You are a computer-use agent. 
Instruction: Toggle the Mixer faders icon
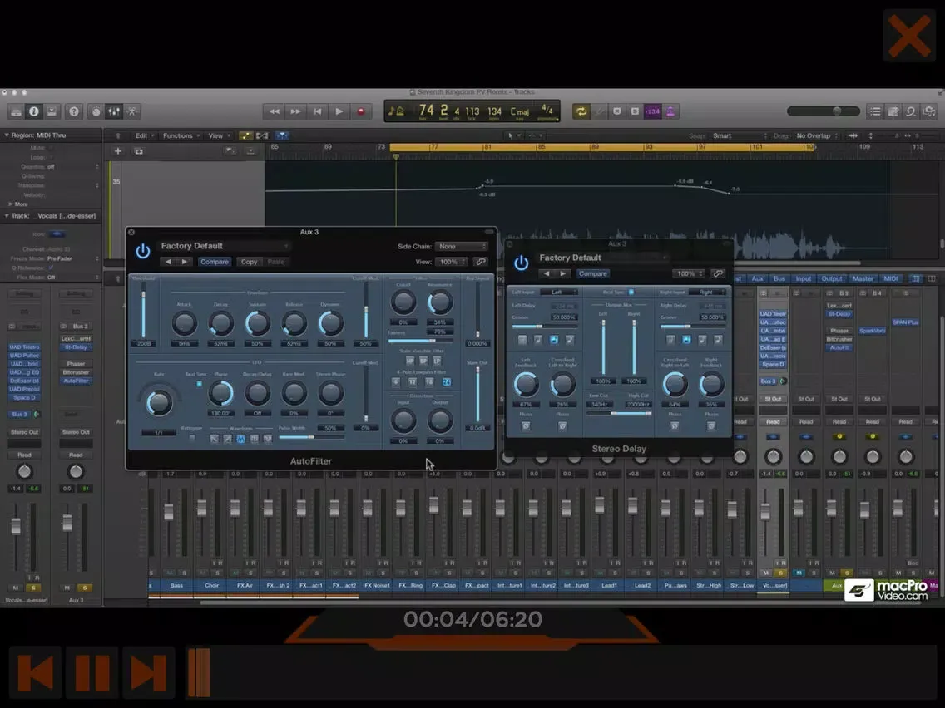tap(114, 111)
